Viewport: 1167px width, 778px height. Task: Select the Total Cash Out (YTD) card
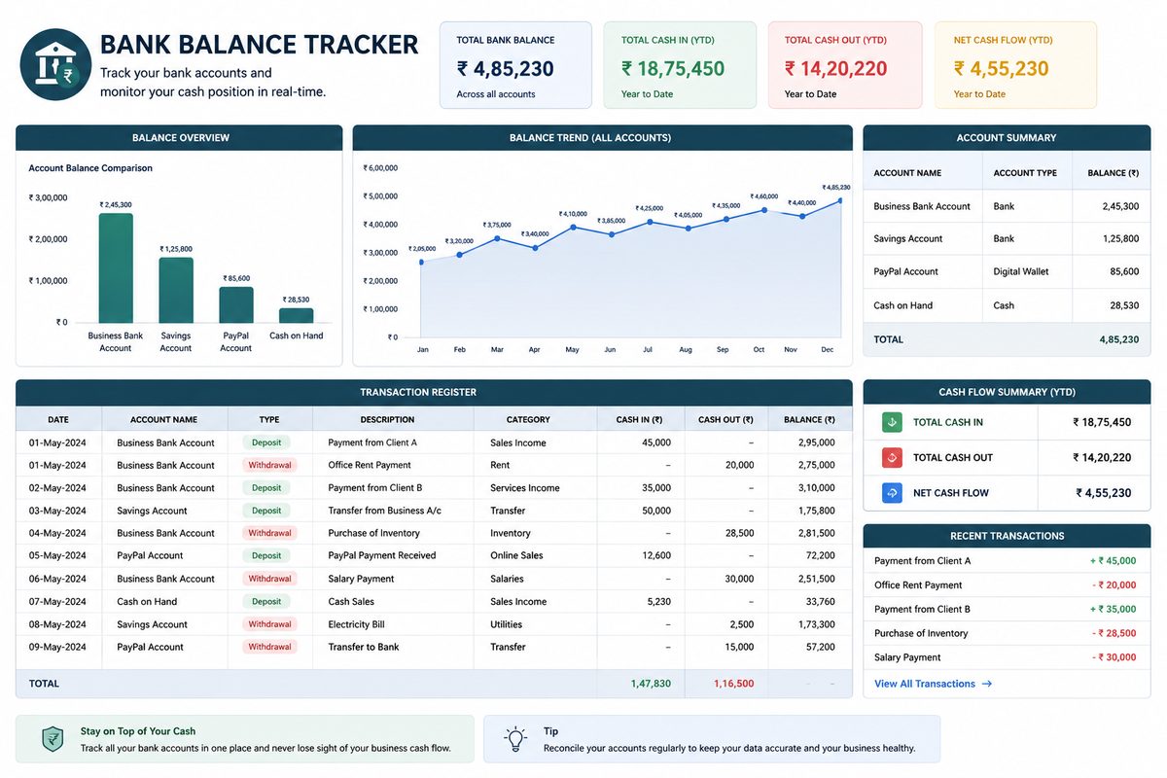[x=845, y=65]
